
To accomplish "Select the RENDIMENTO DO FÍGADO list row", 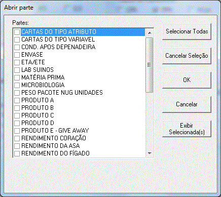I will 79,153.
